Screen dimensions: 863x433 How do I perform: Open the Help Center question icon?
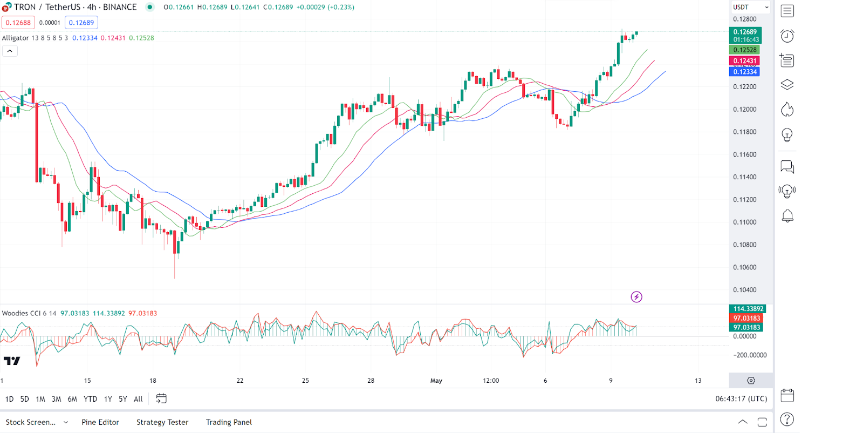[787, 419]
